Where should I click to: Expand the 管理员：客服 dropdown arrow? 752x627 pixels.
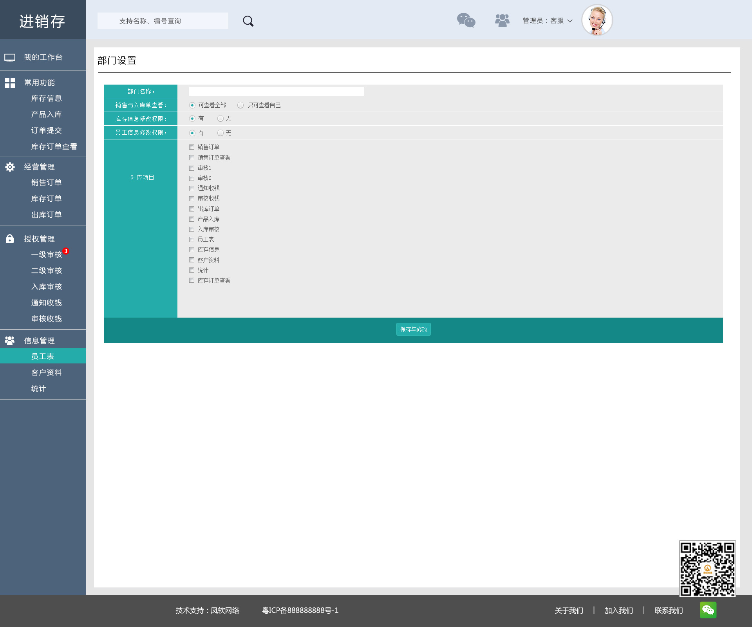tap(570, 21)
